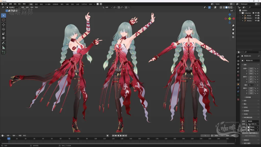This screenshot has height=147, width=261.
Task: Hide the first 弗洛洛 armature via eye icon
Action: pyautogui.click(x=256, y=16)
